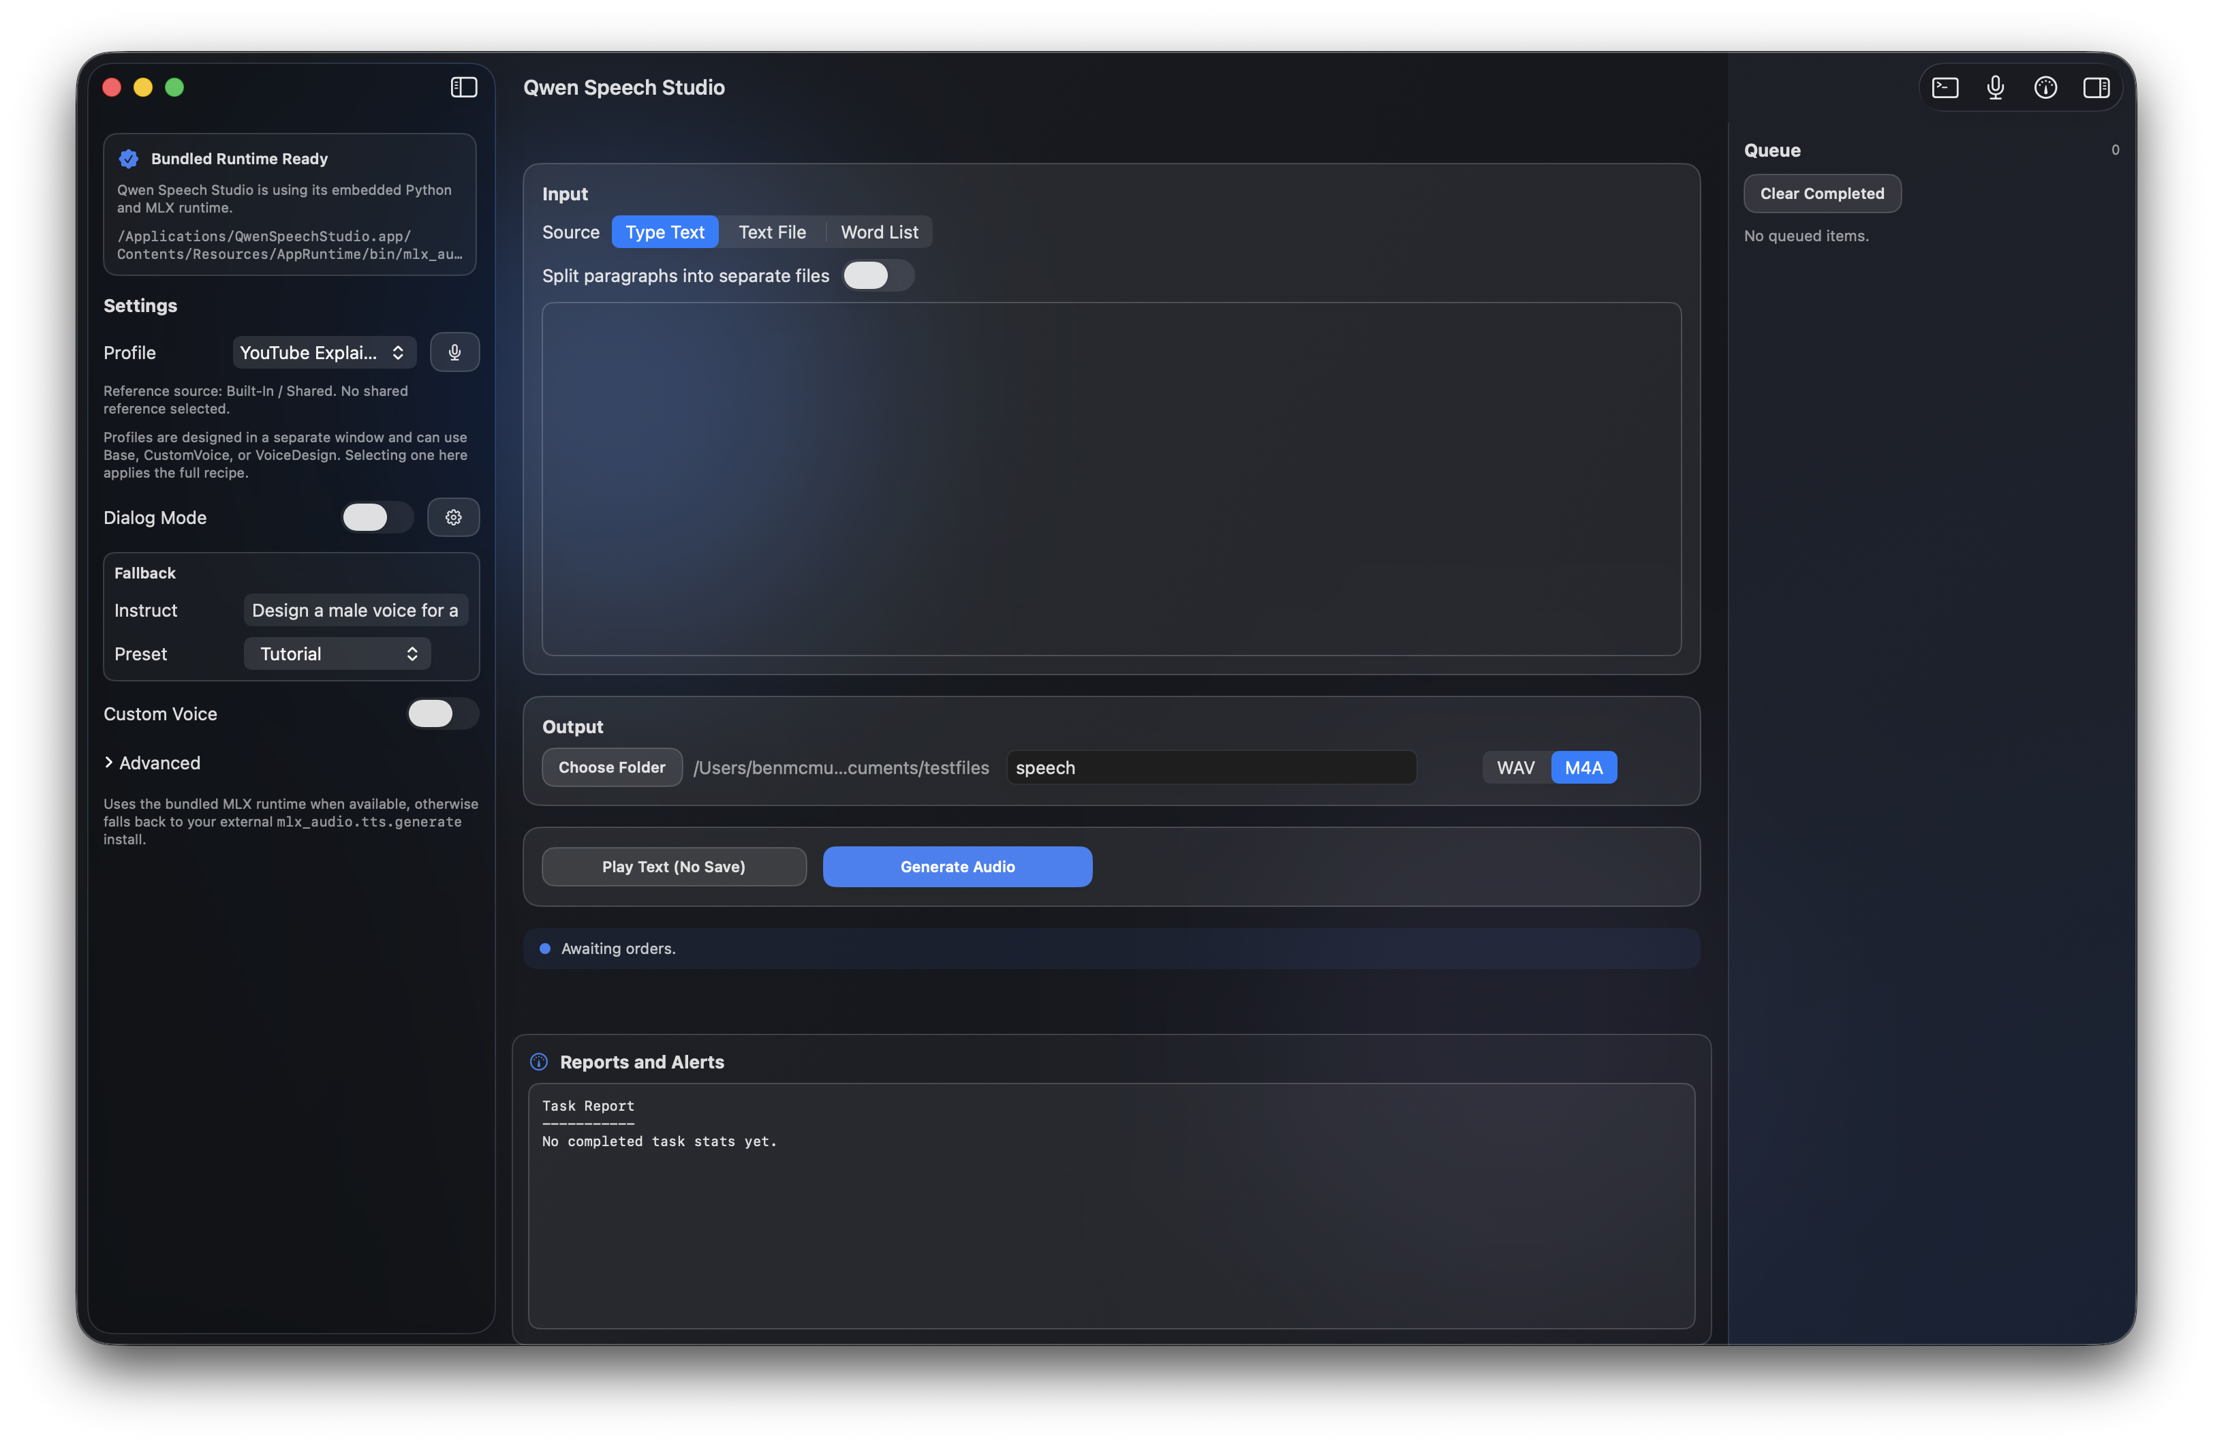The width and height of the screenshot is (2213, 1446).
Task: Click the Instruct field text
Action: pyautogui.click(x=356, y=610)
